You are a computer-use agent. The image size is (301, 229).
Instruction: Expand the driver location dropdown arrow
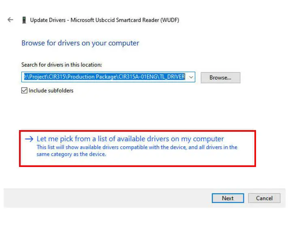(x=191, y=77)
